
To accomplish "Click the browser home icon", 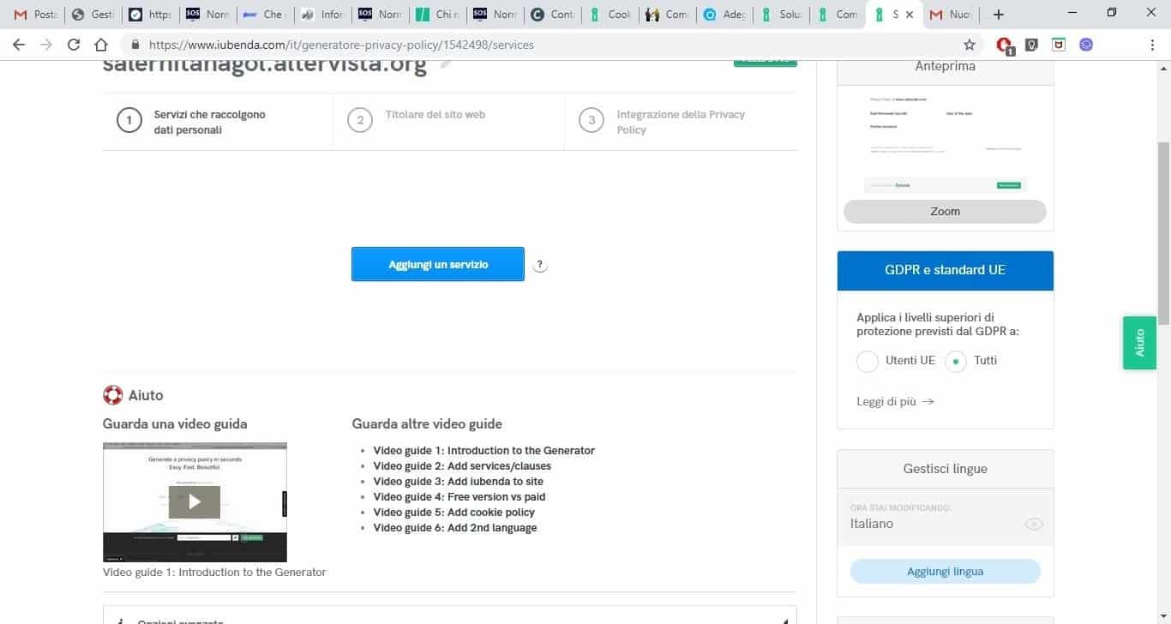I will point(101,45).
